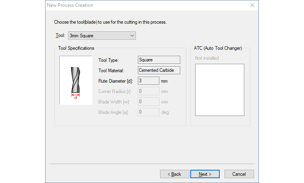The height and width of the screenshot is (183, 304).
Task: Click the empty ATC tool list box
Action: [x=220, y=90]
